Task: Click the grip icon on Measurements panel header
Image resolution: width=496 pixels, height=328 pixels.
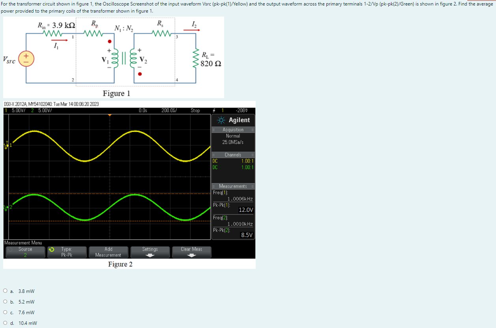Action: [213, 186]
